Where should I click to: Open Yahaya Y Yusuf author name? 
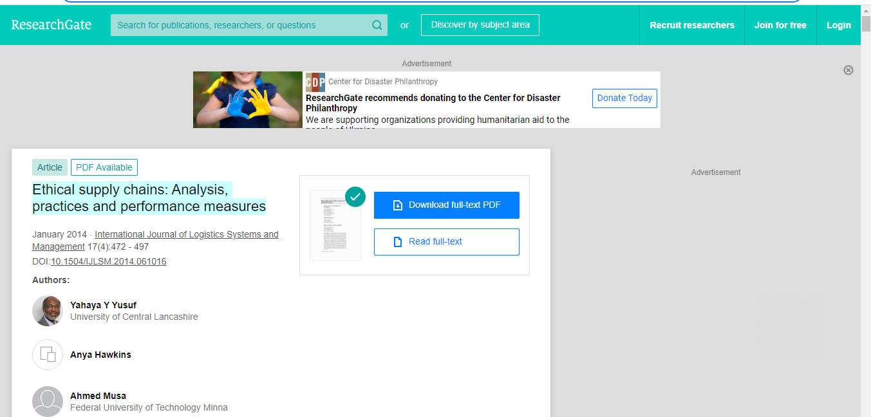click(x=103, y=305)
